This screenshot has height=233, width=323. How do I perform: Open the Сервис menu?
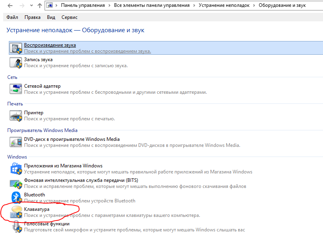click(x=70, y=17)
